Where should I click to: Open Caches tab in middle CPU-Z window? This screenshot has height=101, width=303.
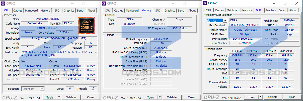(119, 11)
